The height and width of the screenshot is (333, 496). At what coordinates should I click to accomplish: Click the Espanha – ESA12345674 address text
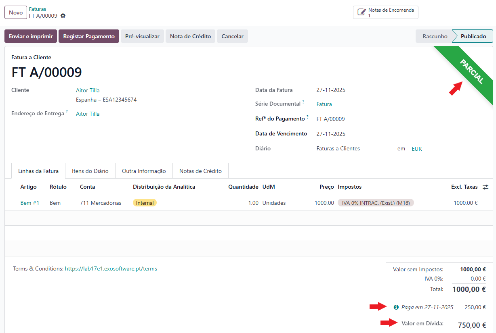106,100
